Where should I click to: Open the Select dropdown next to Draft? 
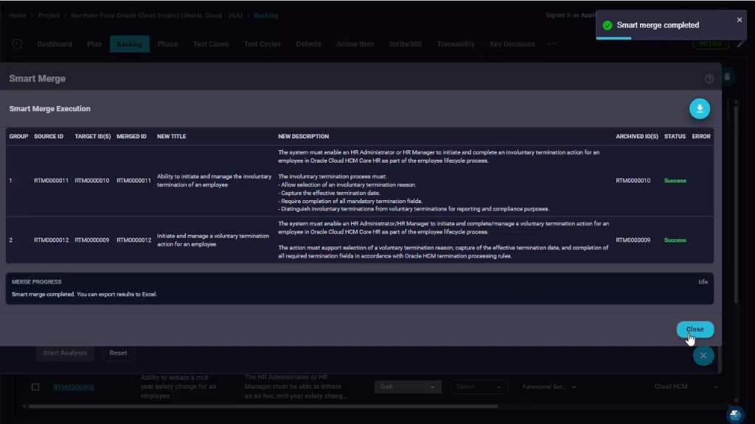(x=478, y=387)
